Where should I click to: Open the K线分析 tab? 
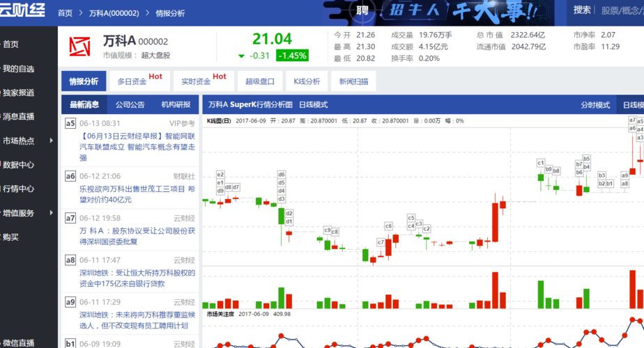[307, 81]
